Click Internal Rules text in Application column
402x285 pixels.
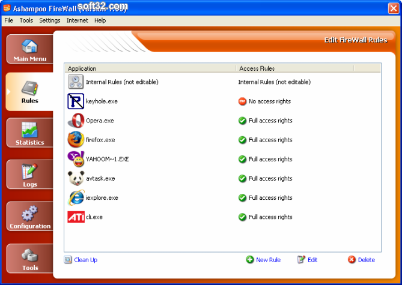(x=122, y=82)
